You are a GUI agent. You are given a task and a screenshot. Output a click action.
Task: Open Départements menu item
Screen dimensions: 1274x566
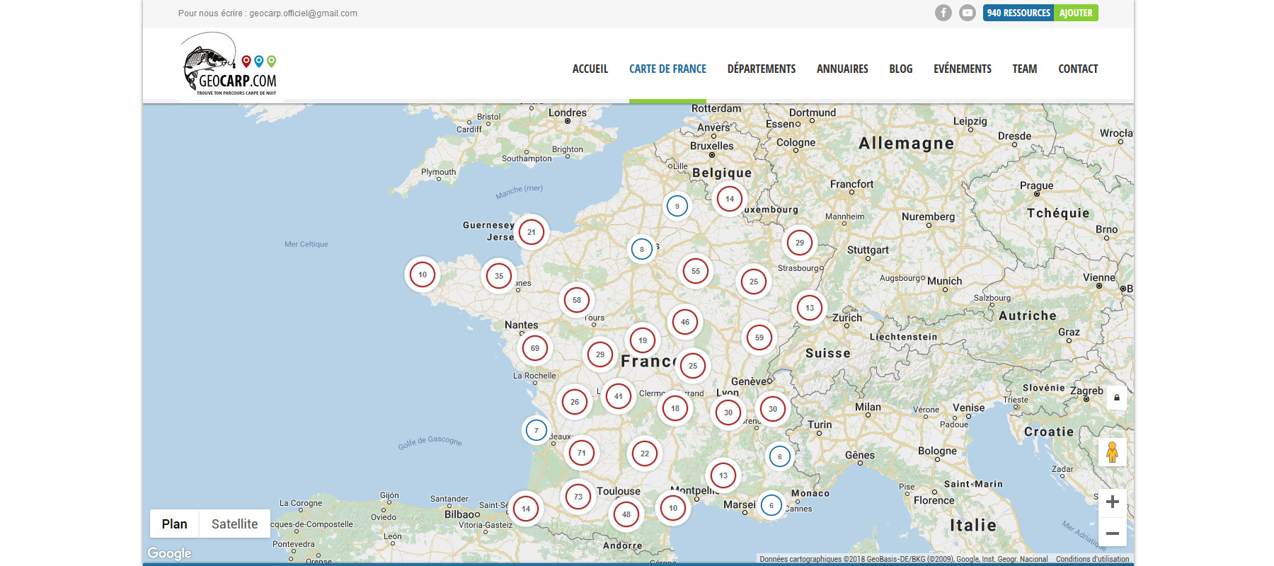762,69
